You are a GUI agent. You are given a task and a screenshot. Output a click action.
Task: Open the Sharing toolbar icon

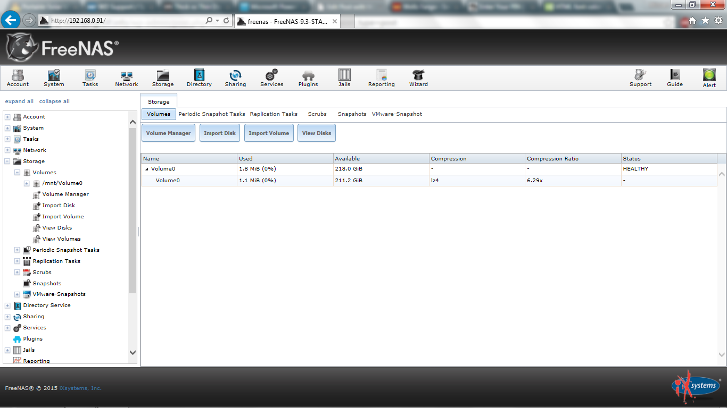[235, 78]
